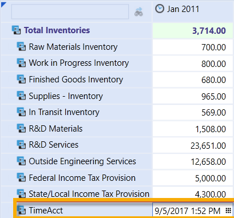Select Outside Engineering Services row label

[82, 161]
